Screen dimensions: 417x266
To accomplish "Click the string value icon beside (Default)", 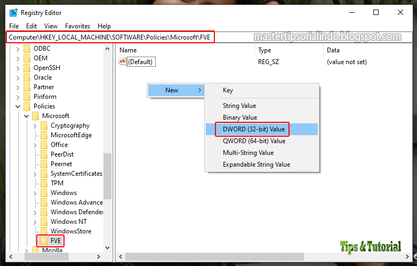I will pyautogui.click(x=123, y=62).
